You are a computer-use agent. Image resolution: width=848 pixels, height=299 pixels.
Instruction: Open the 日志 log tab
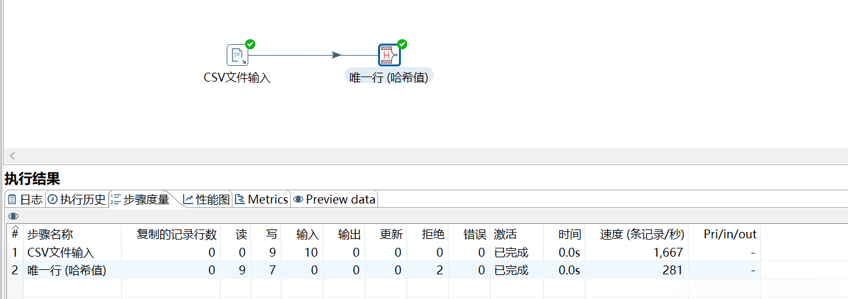[25, 200]
